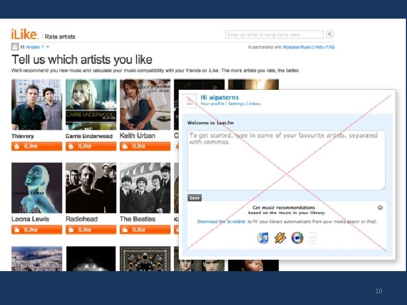Click the Windows Media Player icon

click(x=297, y=238)
